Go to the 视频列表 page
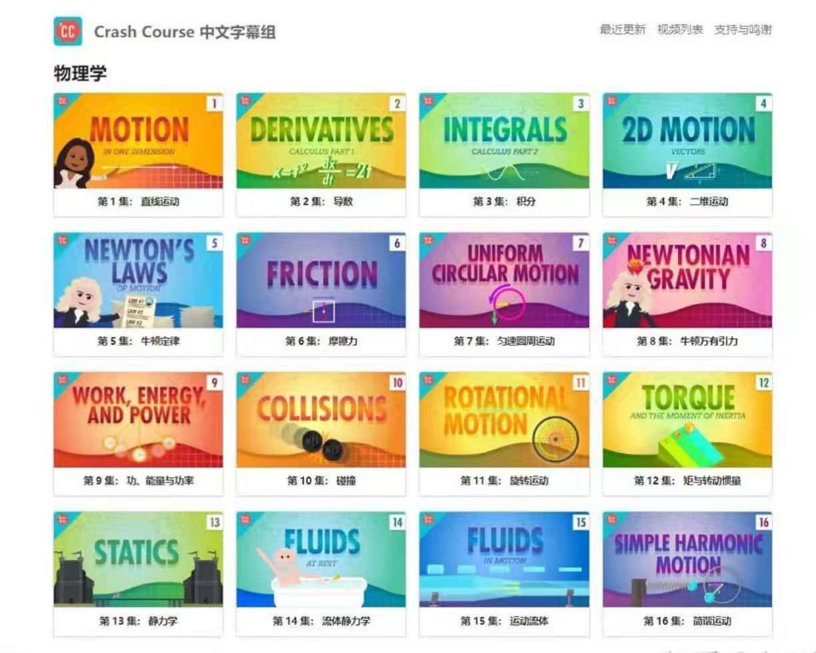Screen dimensions: 816x653 [680, 29]
